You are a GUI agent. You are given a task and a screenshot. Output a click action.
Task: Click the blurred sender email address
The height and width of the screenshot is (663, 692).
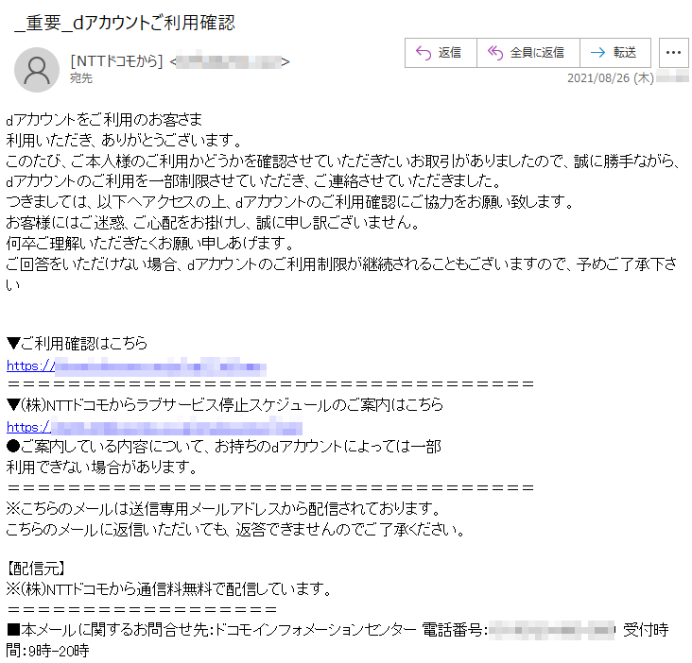[230, 61]
